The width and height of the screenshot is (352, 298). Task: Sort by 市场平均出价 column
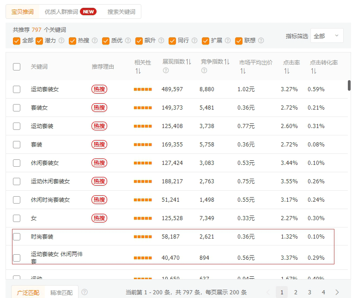click(242, 71)
